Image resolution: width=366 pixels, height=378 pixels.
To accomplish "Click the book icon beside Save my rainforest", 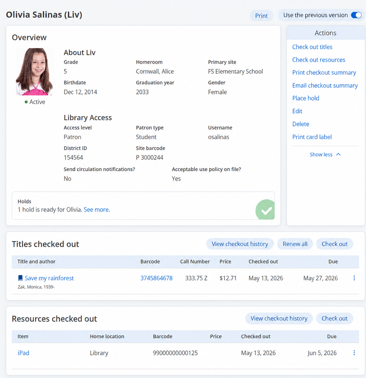I will pos(20,278).
